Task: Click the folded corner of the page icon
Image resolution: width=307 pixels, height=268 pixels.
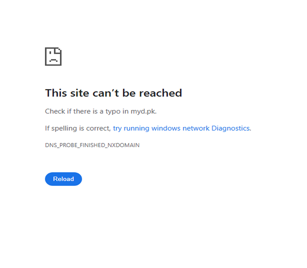Action: coord(58,51)
